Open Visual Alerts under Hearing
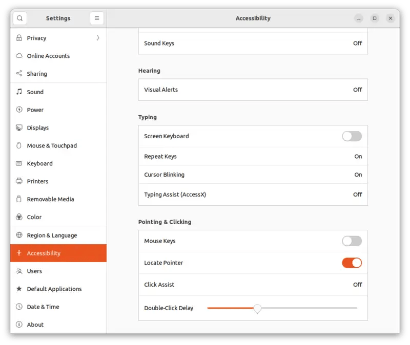Image resolution: width=410 pixels, height=345 pixels. (253, 90)
